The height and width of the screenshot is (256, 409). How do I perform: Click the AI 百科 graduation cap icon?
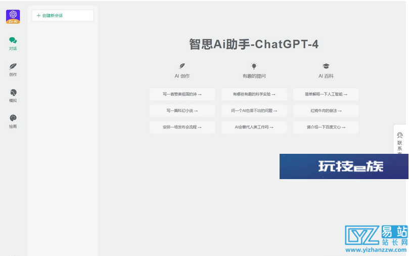pos(326,66)
